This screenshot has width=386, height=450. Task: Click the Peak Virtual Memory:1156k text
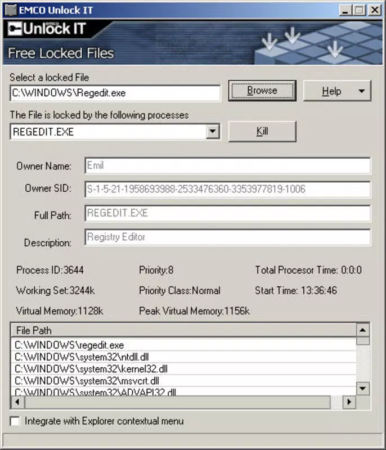click(194, 311)
